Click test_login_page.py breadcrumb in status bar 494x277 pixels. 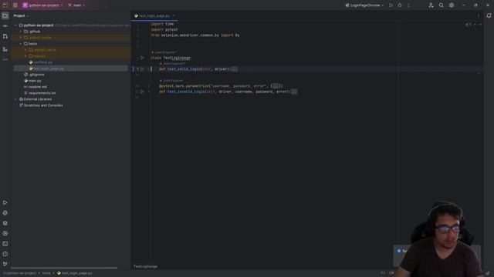pos(75,273)
